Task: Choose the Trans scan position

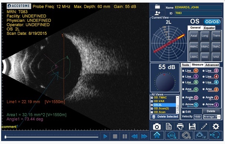Action: click(216, 36)
